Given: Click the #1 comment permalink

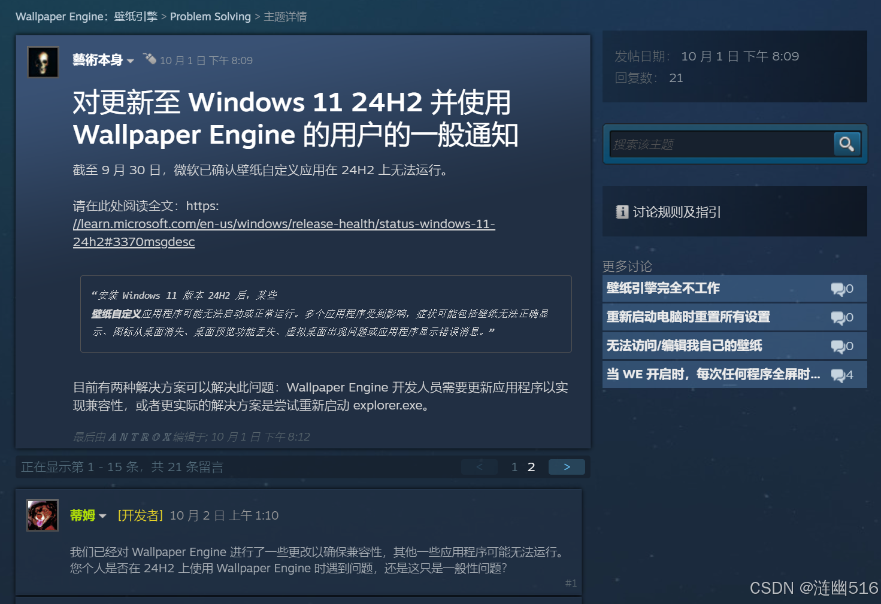Looking at the screenshot, I should tap(571, 583).
